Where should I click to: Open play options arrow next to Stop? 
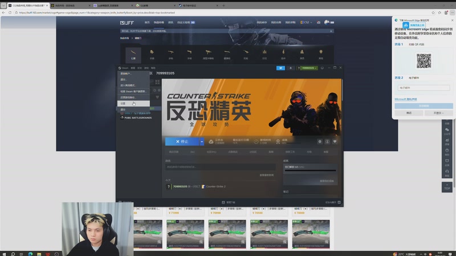coord(202,141)
